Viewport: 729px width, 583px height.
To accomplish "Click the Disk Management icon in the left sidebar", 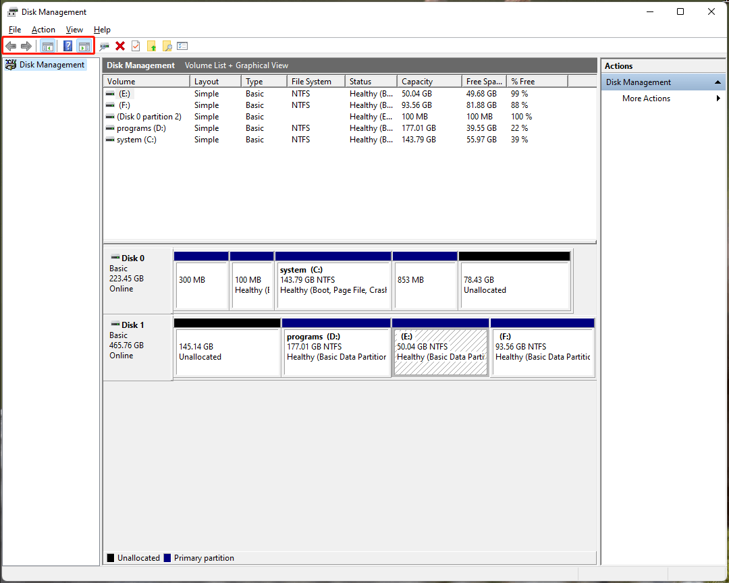I will (11, 65).
